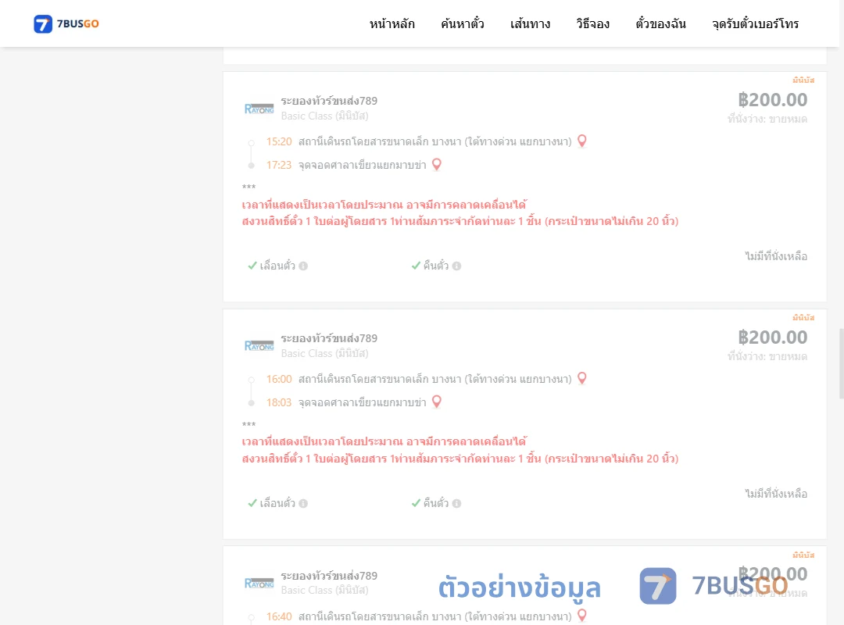The image size is (844, 625).
Task: Click the 7BUSGO logo in header
Action: (x=66, y=23)
